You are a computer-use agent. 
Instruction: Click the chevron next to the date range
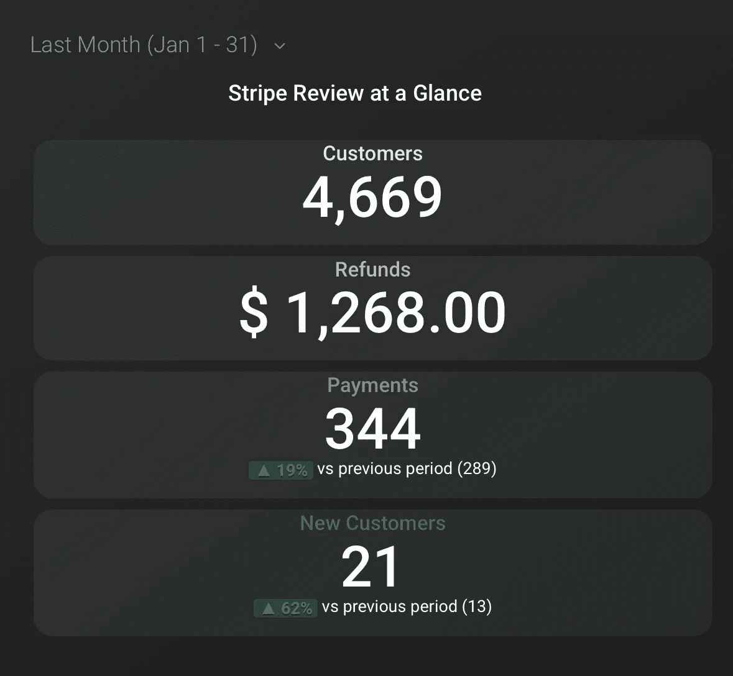[x=280, y=46]
